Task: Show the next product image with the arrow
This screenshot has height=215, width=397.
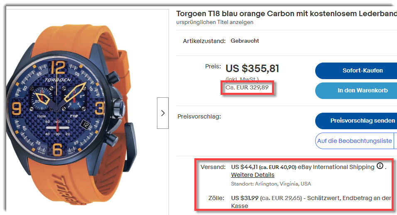Action: 163,113
